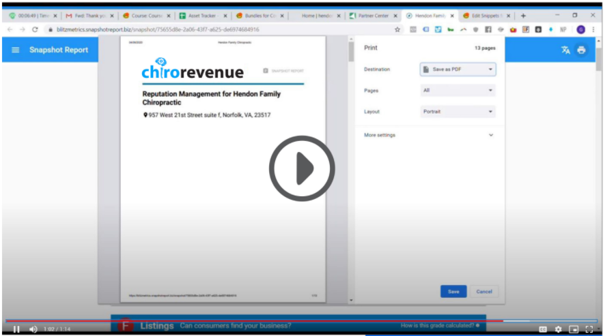Click Facebook extension icon in toolbar
Image resolution: width=605 pixels, height=336 pixels.
488,29
